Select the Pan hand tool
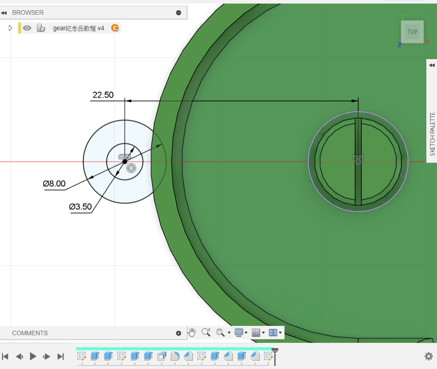 tap(192, 332)
